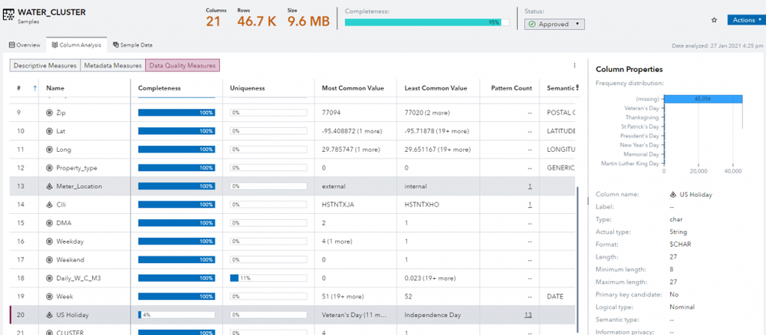Click the ascending sort arrow in # column
Image resolution: width=766 pixels, height=335 pixels.
coord(35,88)
